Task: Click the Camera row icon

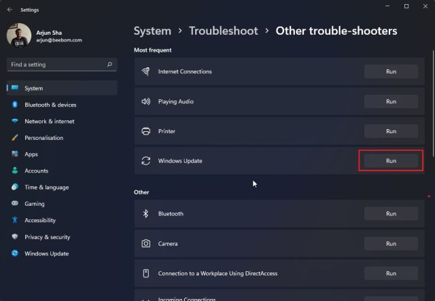Action: pyautogui.click(x=146, y=243)
